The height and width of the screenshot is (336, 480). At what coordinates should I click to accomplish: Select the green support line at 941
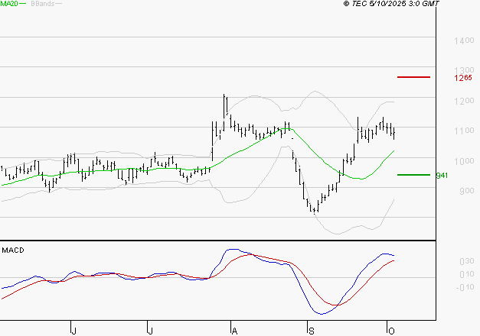pos(413,175)
